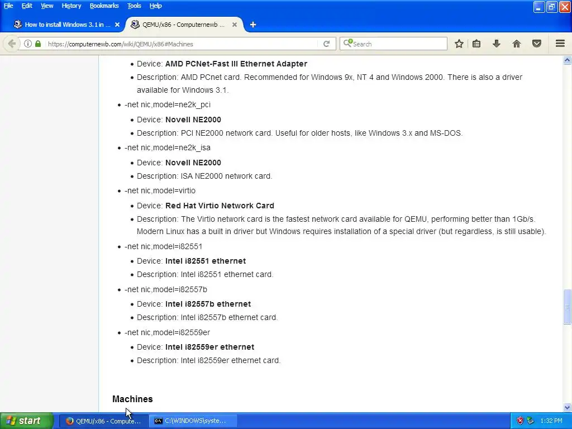Screen dimensions: 572x429
Task: Open the Firefox hamburger menu
Action: click(x=560, y=44)
